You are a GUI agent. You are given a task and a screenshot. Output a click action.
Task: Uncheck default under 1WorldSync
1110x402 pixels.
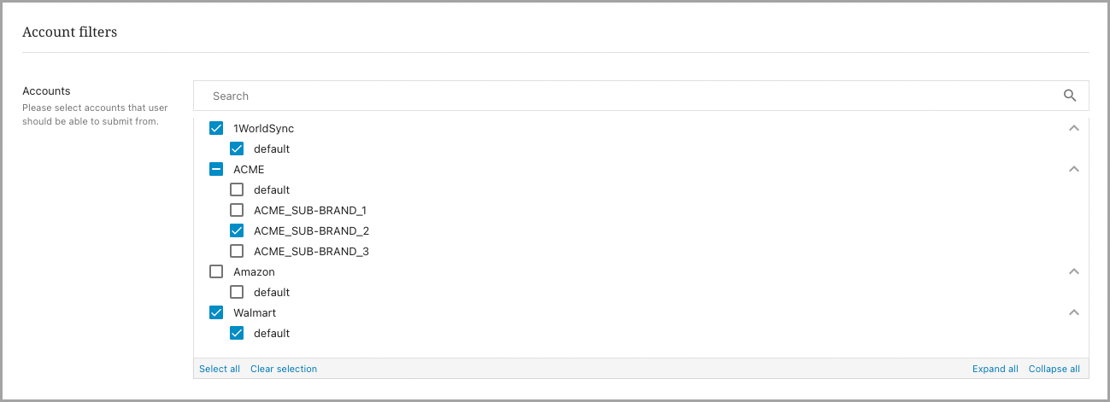pyautogui.click(x=237, y=149)
